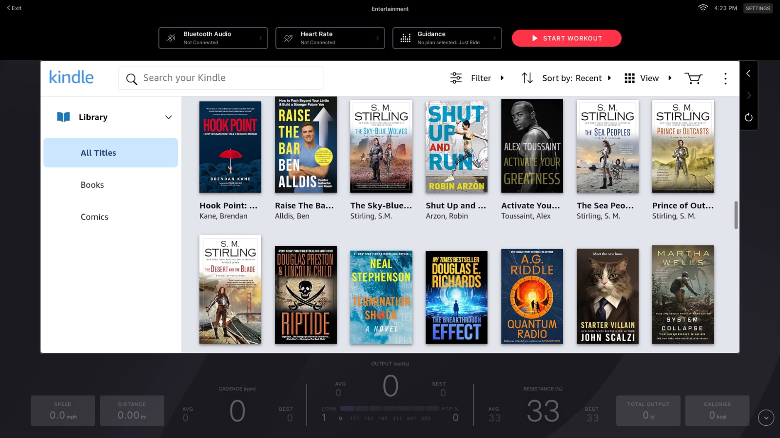Open Heart Rate connection options

pyautogui.click(x=330, y=38)
